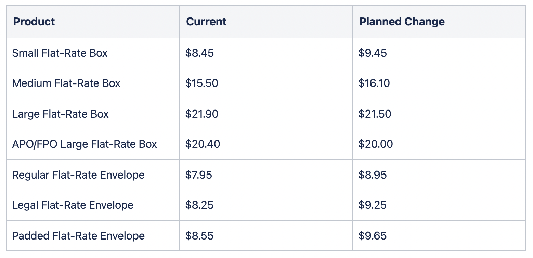Image resolution: width=533 pixels, height=258 pixels.
Task: Click the $8.45 current price cell
Action: [266, 53]
